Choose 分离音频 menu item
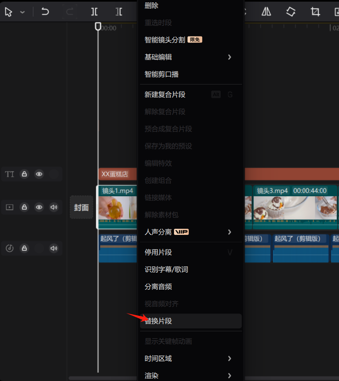Viewport: 339px width, 381px height. (x=191, y=287)
